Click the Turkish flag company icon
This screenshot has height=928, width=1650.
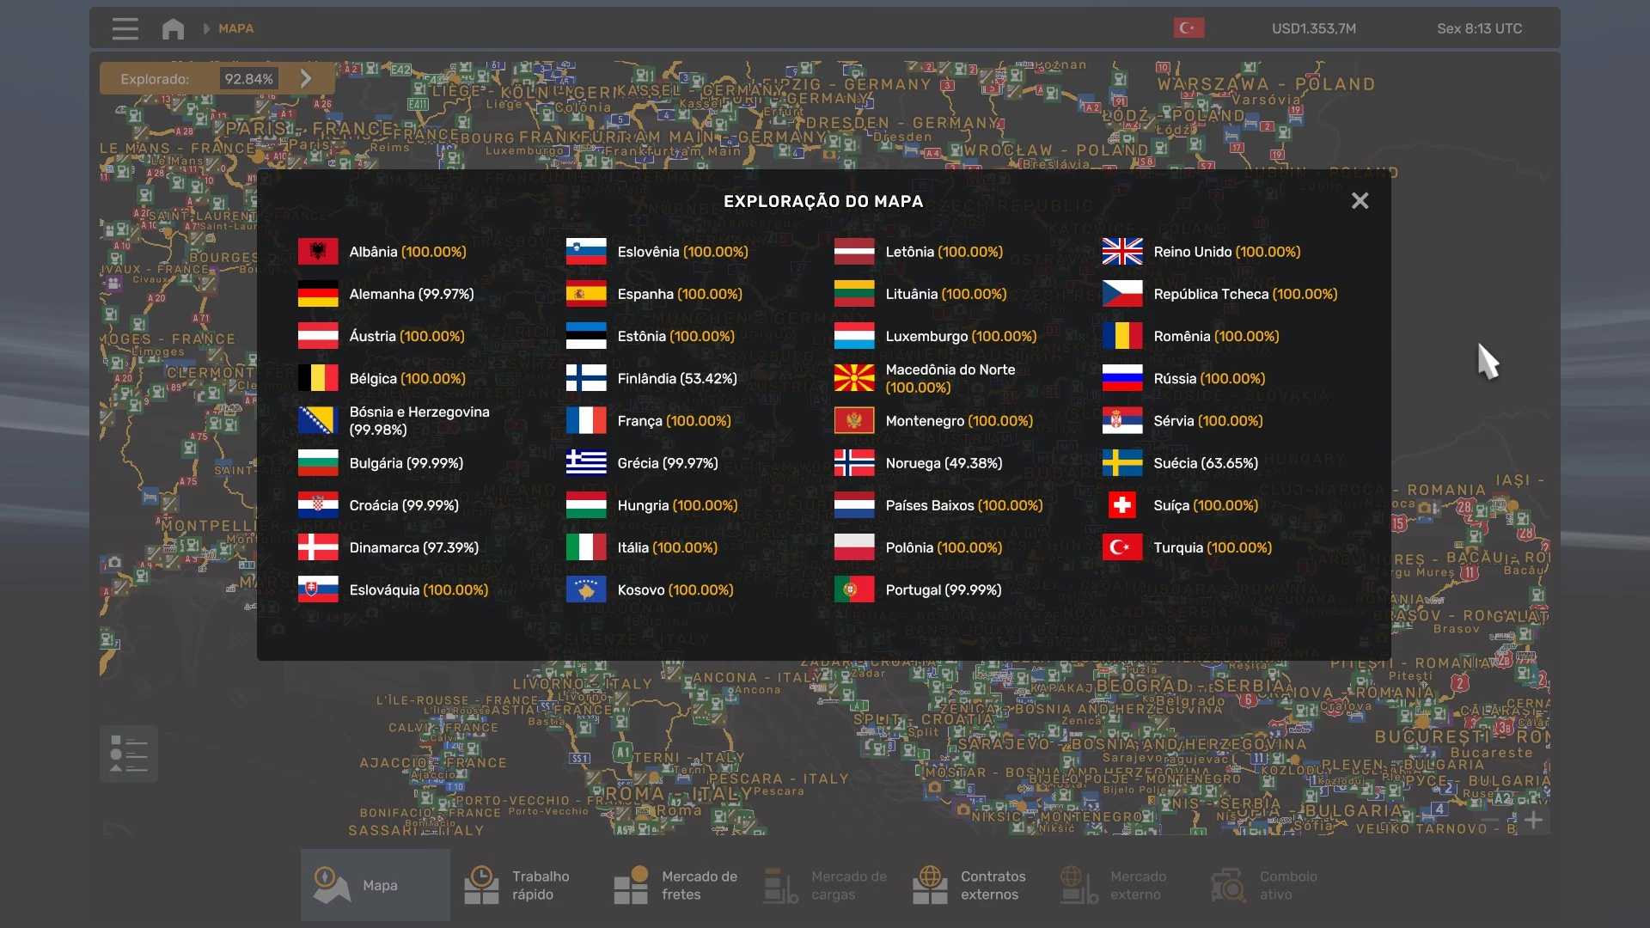click(1189, 28)
